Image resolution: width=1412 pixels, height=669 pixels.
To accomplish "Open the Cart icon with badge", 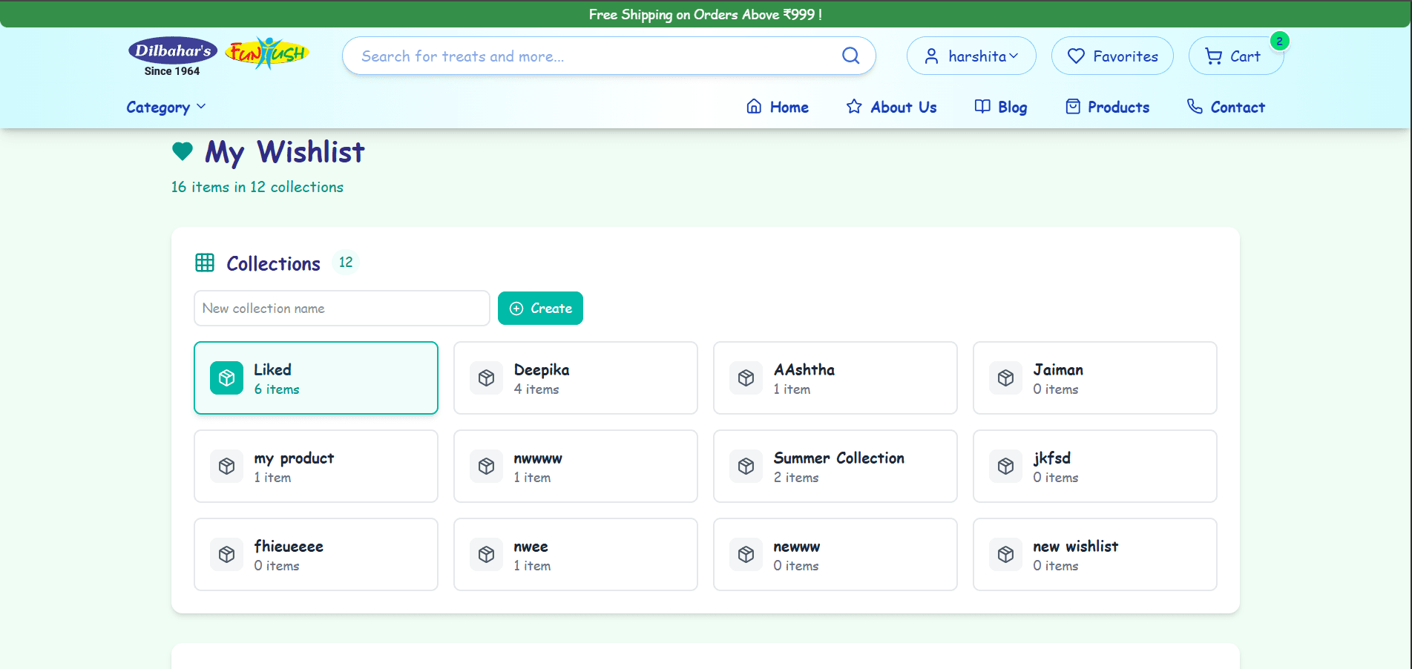I will coord(1236,56).
